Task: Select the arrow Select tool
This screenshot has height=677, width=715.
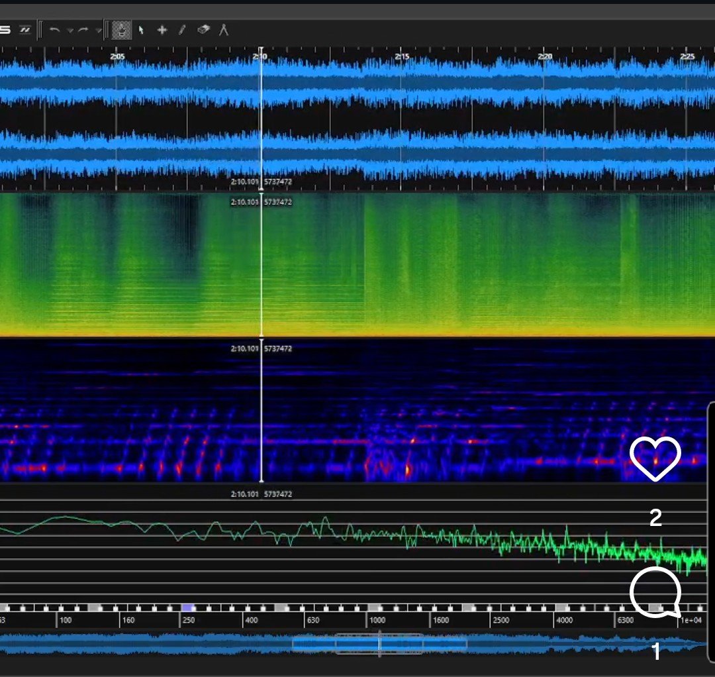Action: (141, 30)
